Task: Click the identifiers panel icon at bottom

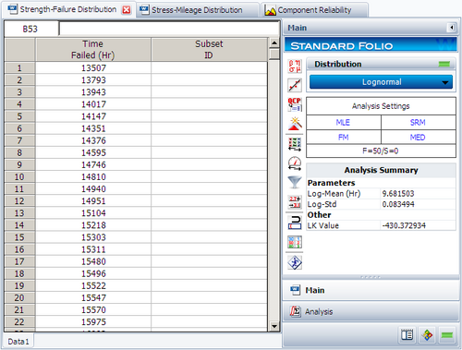Action: tap(407, 335)
